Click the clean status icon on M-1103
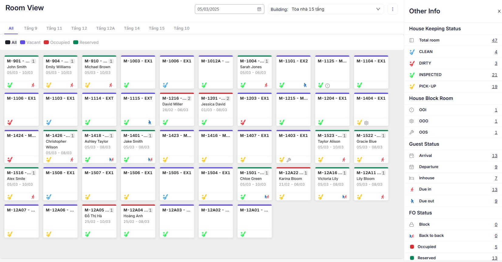502x262 pixels. pos(49,122)
